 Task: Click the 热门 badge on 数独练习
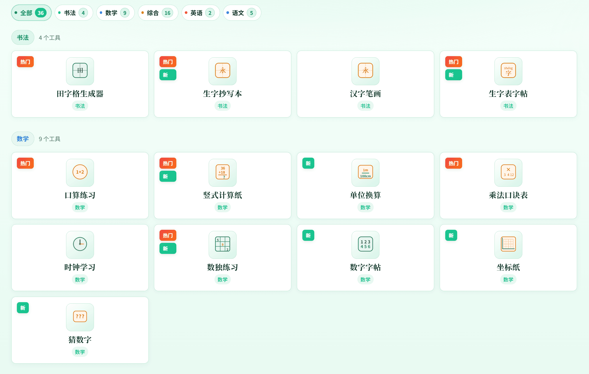[168, 235]
